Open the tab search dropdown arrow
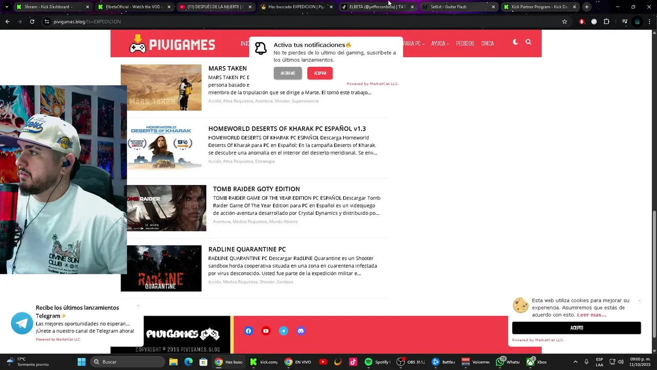The height and width of the screenshot is (370, 657). (x=6, y=7)
